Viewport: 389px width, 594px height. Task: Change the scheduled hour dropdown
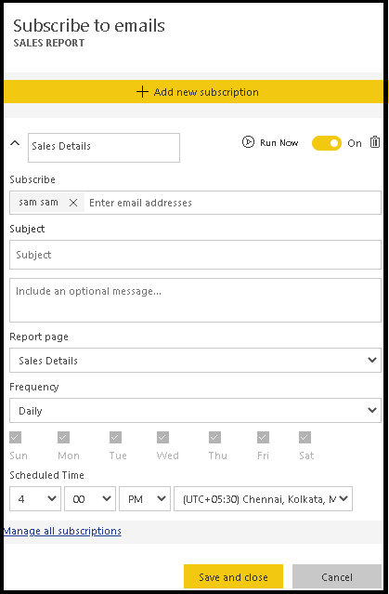[x=35, y=499]
